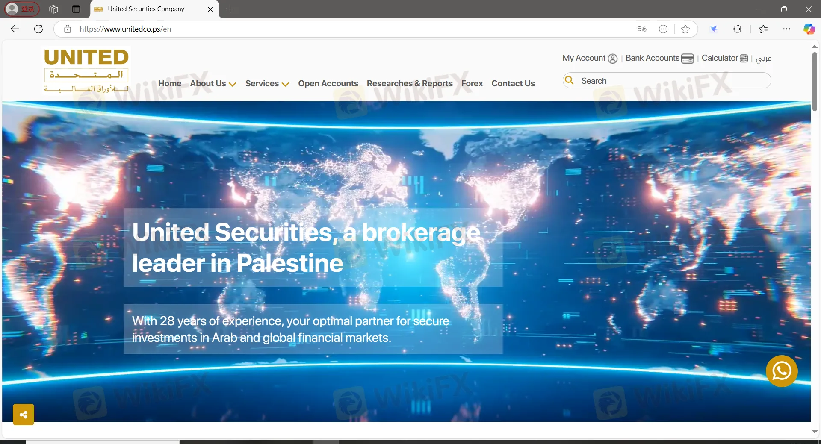Image resolution: width=821 pixels, height=444 pixels.
Task: Go back to the previous page
Action: (15, 29)
